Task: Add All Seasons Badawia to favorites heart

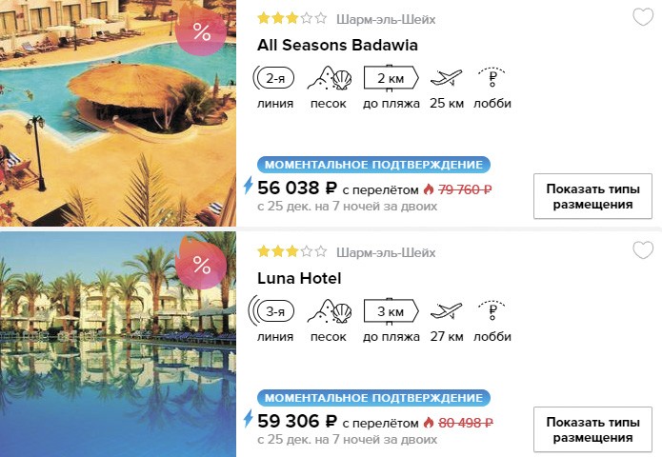Action: click(x=643, y=17)
